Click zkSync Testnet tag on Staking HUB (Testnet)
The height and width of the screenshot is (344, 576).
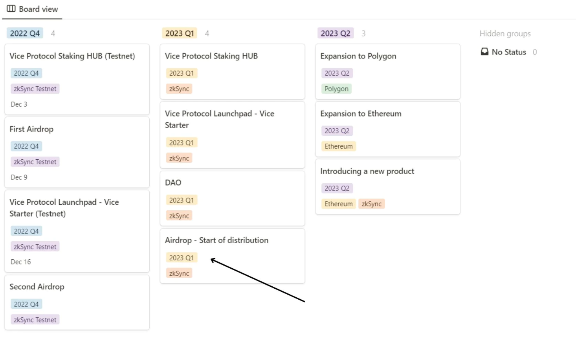click(35, 89)
